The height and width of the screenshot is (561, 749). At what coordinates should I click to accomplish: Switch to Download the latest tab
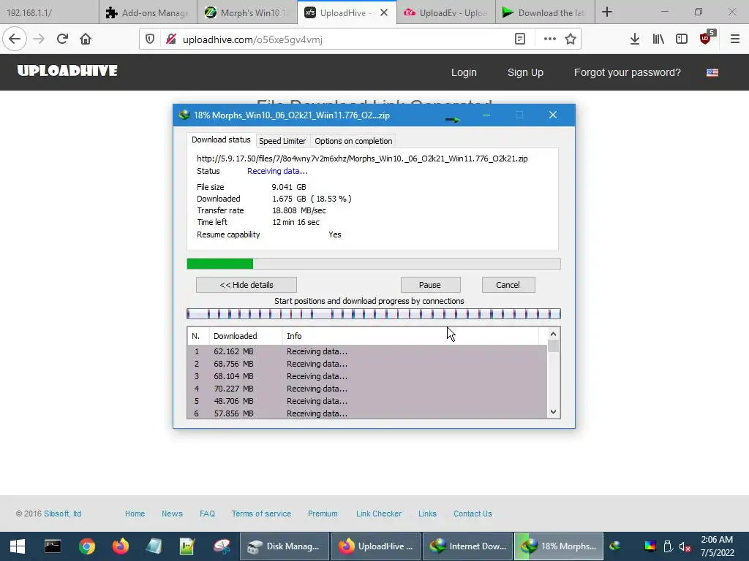click(545, 12)
